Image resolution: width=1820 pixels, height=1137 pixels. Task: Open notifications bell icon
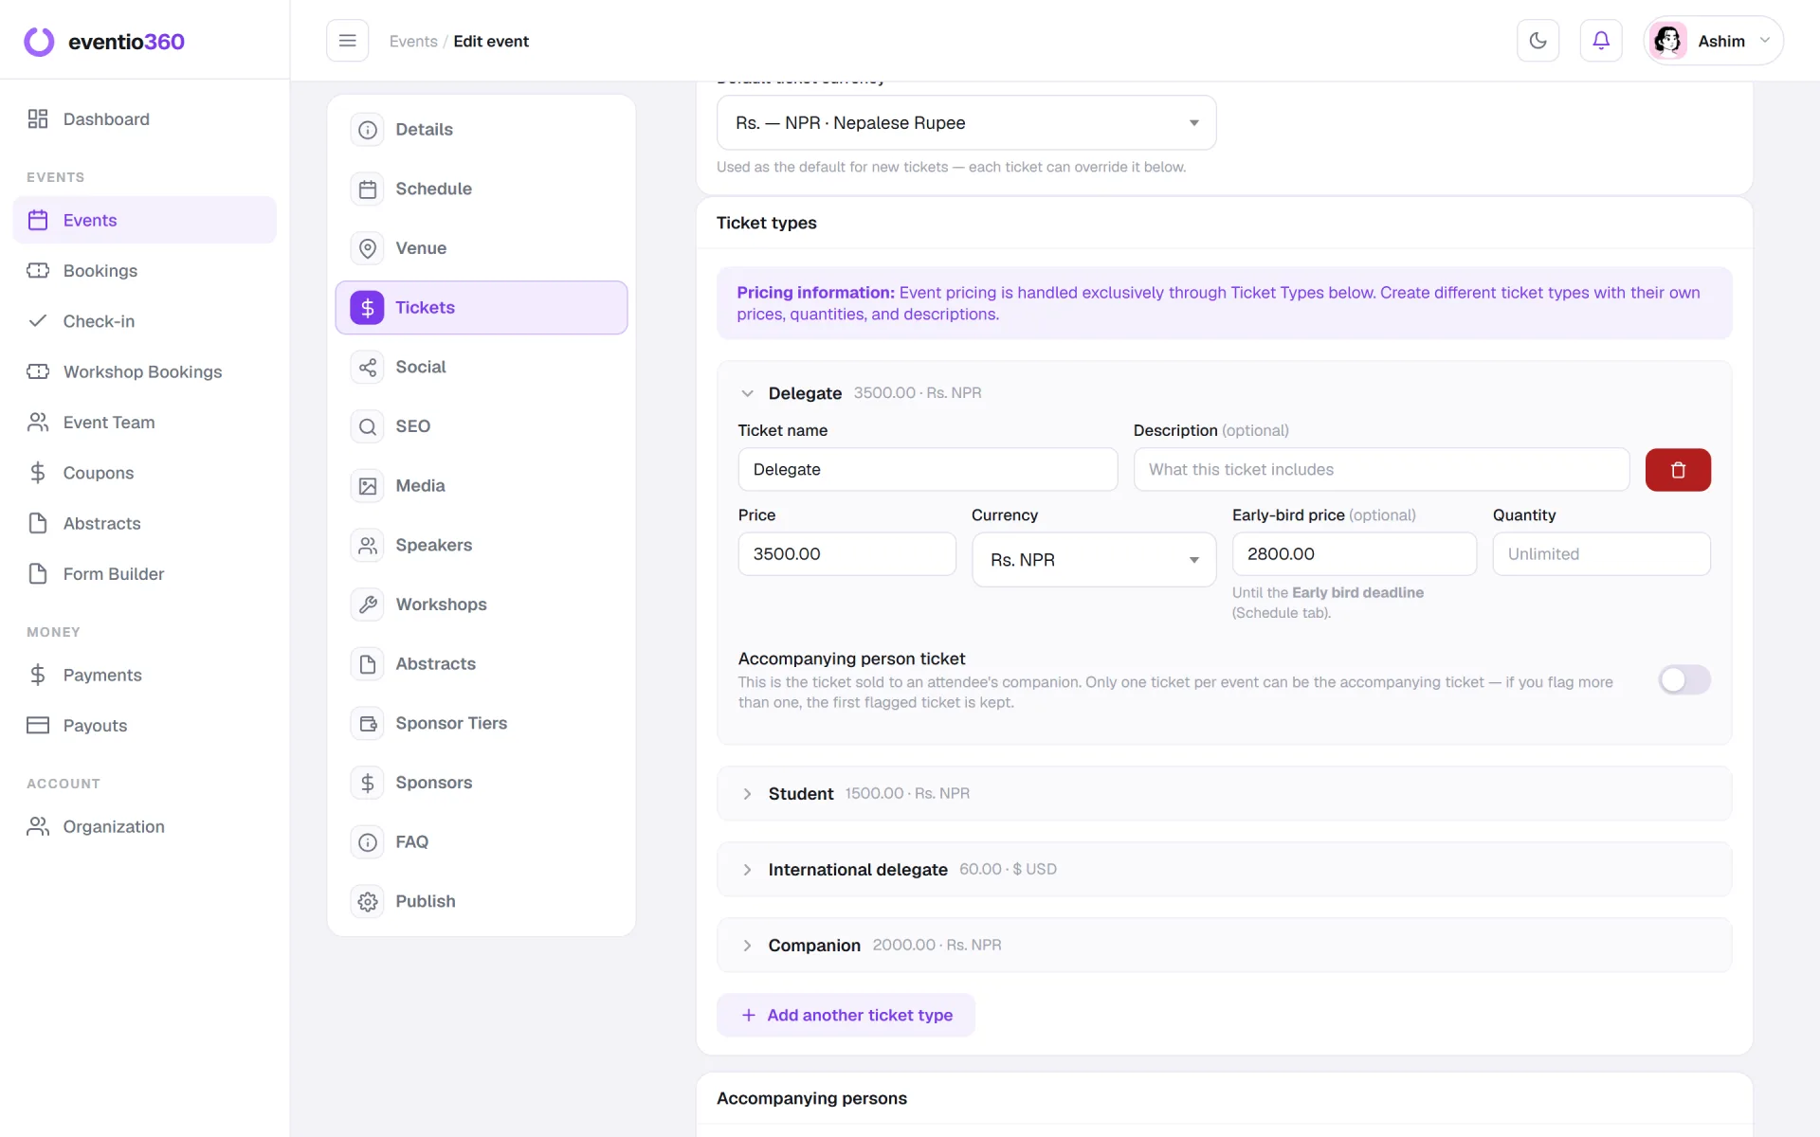[x=1601, y=41]
